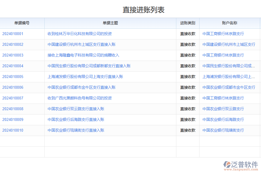Screen dimensions: 261x174
Task: Click account 中国农业银行成都市金牛区支行
Action: 229,87
